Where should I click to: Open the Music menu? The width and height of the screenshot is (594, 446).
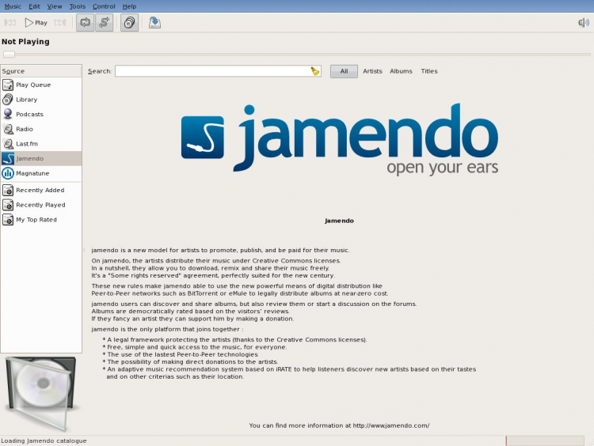(x=13, y=6)
